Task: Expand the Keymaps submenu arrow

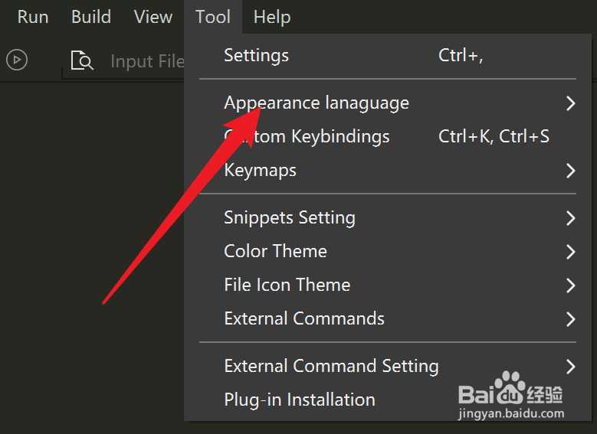Action: point(569,170)
